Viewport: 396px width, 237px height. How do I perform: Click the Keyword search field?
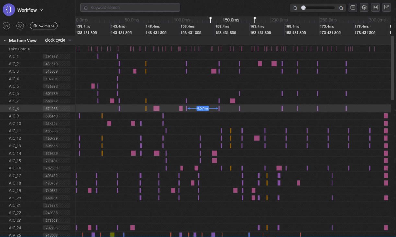click(130, 7)
